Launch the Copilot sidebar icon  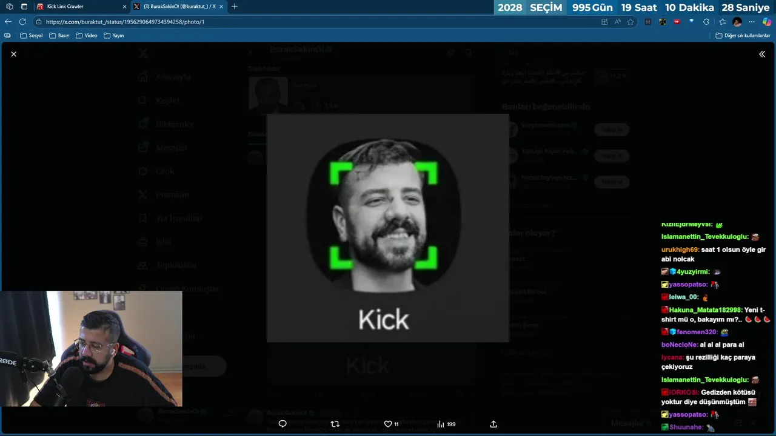(x=767, y=21)
